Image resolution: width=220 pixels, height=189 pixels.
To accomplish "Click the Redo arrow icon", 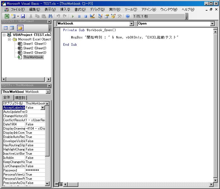I will (65, 16).
